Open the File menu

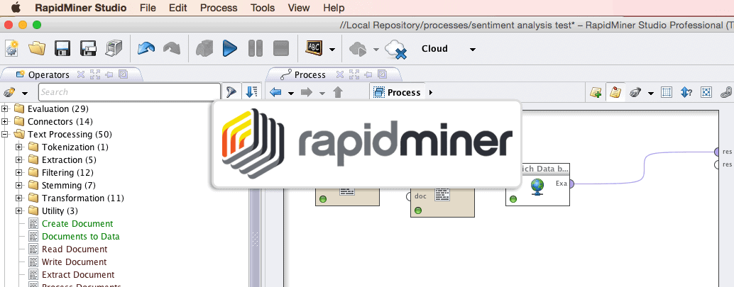pyautogui.click(x=148, y=8)
